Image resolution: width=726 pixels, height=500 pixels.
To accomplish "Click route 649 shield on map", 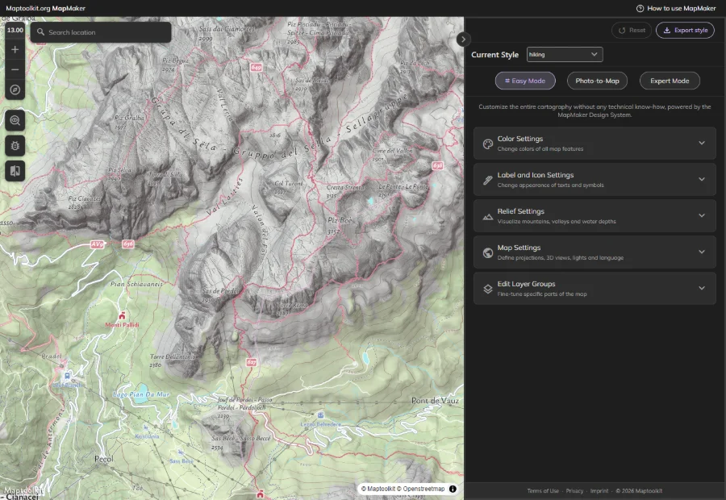I will pyautogui.click(x=256, y=67).
